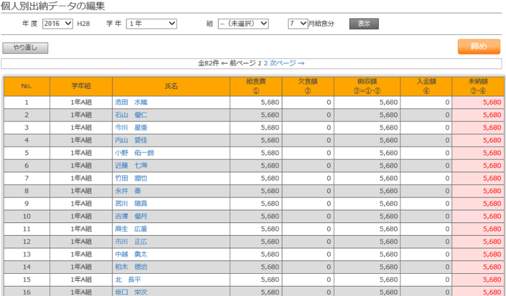Screen dimensions: 506x296
Task: Open student 小野 佑一朗's record
Action: [134, 153]
